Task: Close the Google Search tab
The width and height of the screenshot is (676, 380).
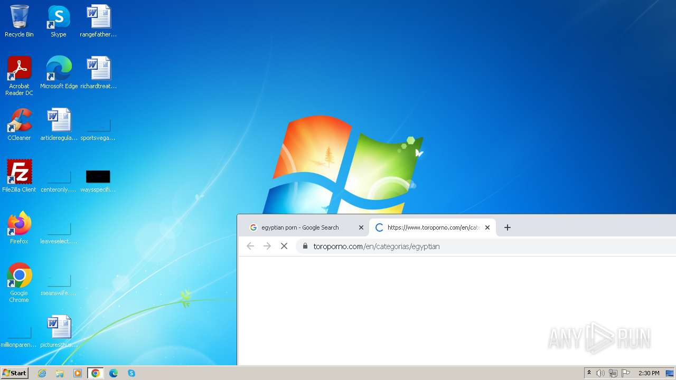Action: click(x=361, y=227)
